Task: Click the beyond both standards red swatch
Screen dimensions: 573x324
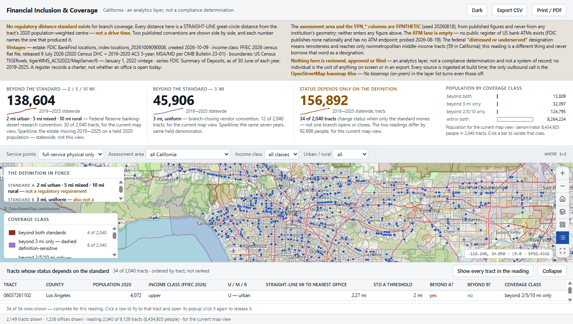Action: [x=12, y=233]
